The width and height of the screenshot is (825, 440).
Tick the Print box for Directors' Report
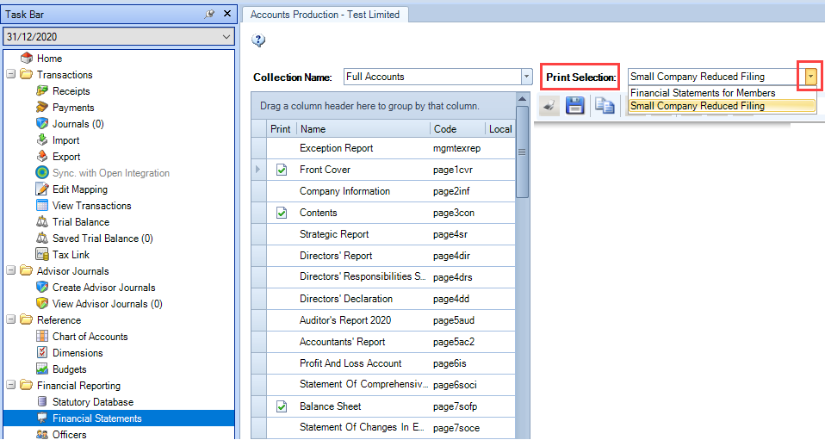pos(282,256)
